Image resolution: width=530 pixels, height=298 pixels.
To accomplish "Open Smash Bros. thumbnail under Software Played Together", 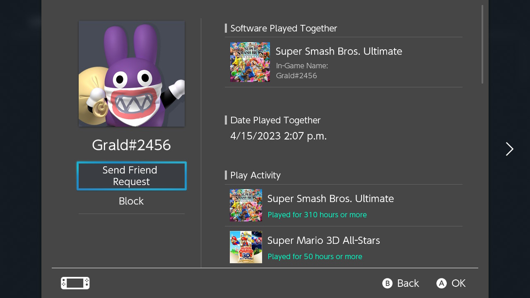I will coord(250,62).
